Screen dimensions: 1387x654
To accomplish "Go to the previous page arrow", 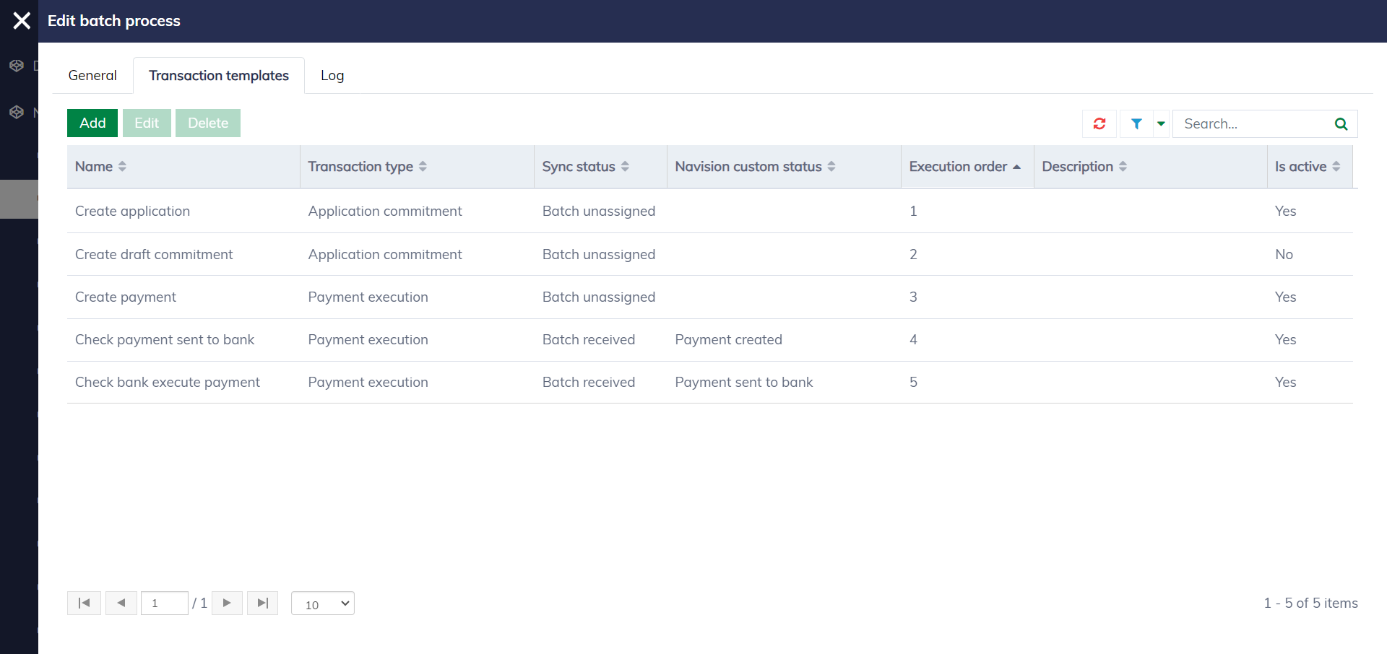I will [121, 603].
